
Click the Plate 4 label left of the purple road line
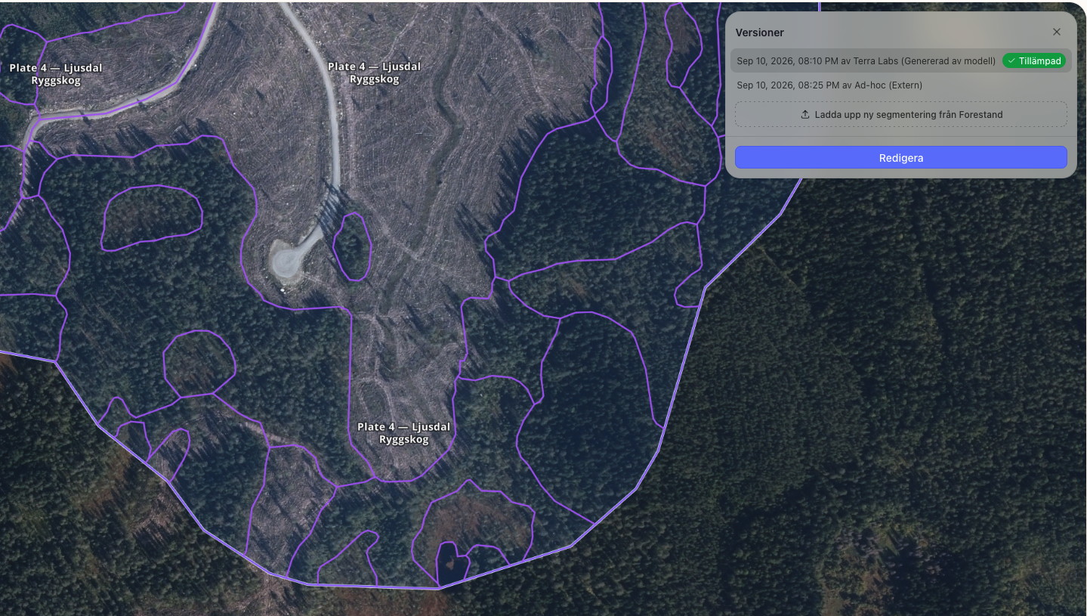click(x=55, y=74)
